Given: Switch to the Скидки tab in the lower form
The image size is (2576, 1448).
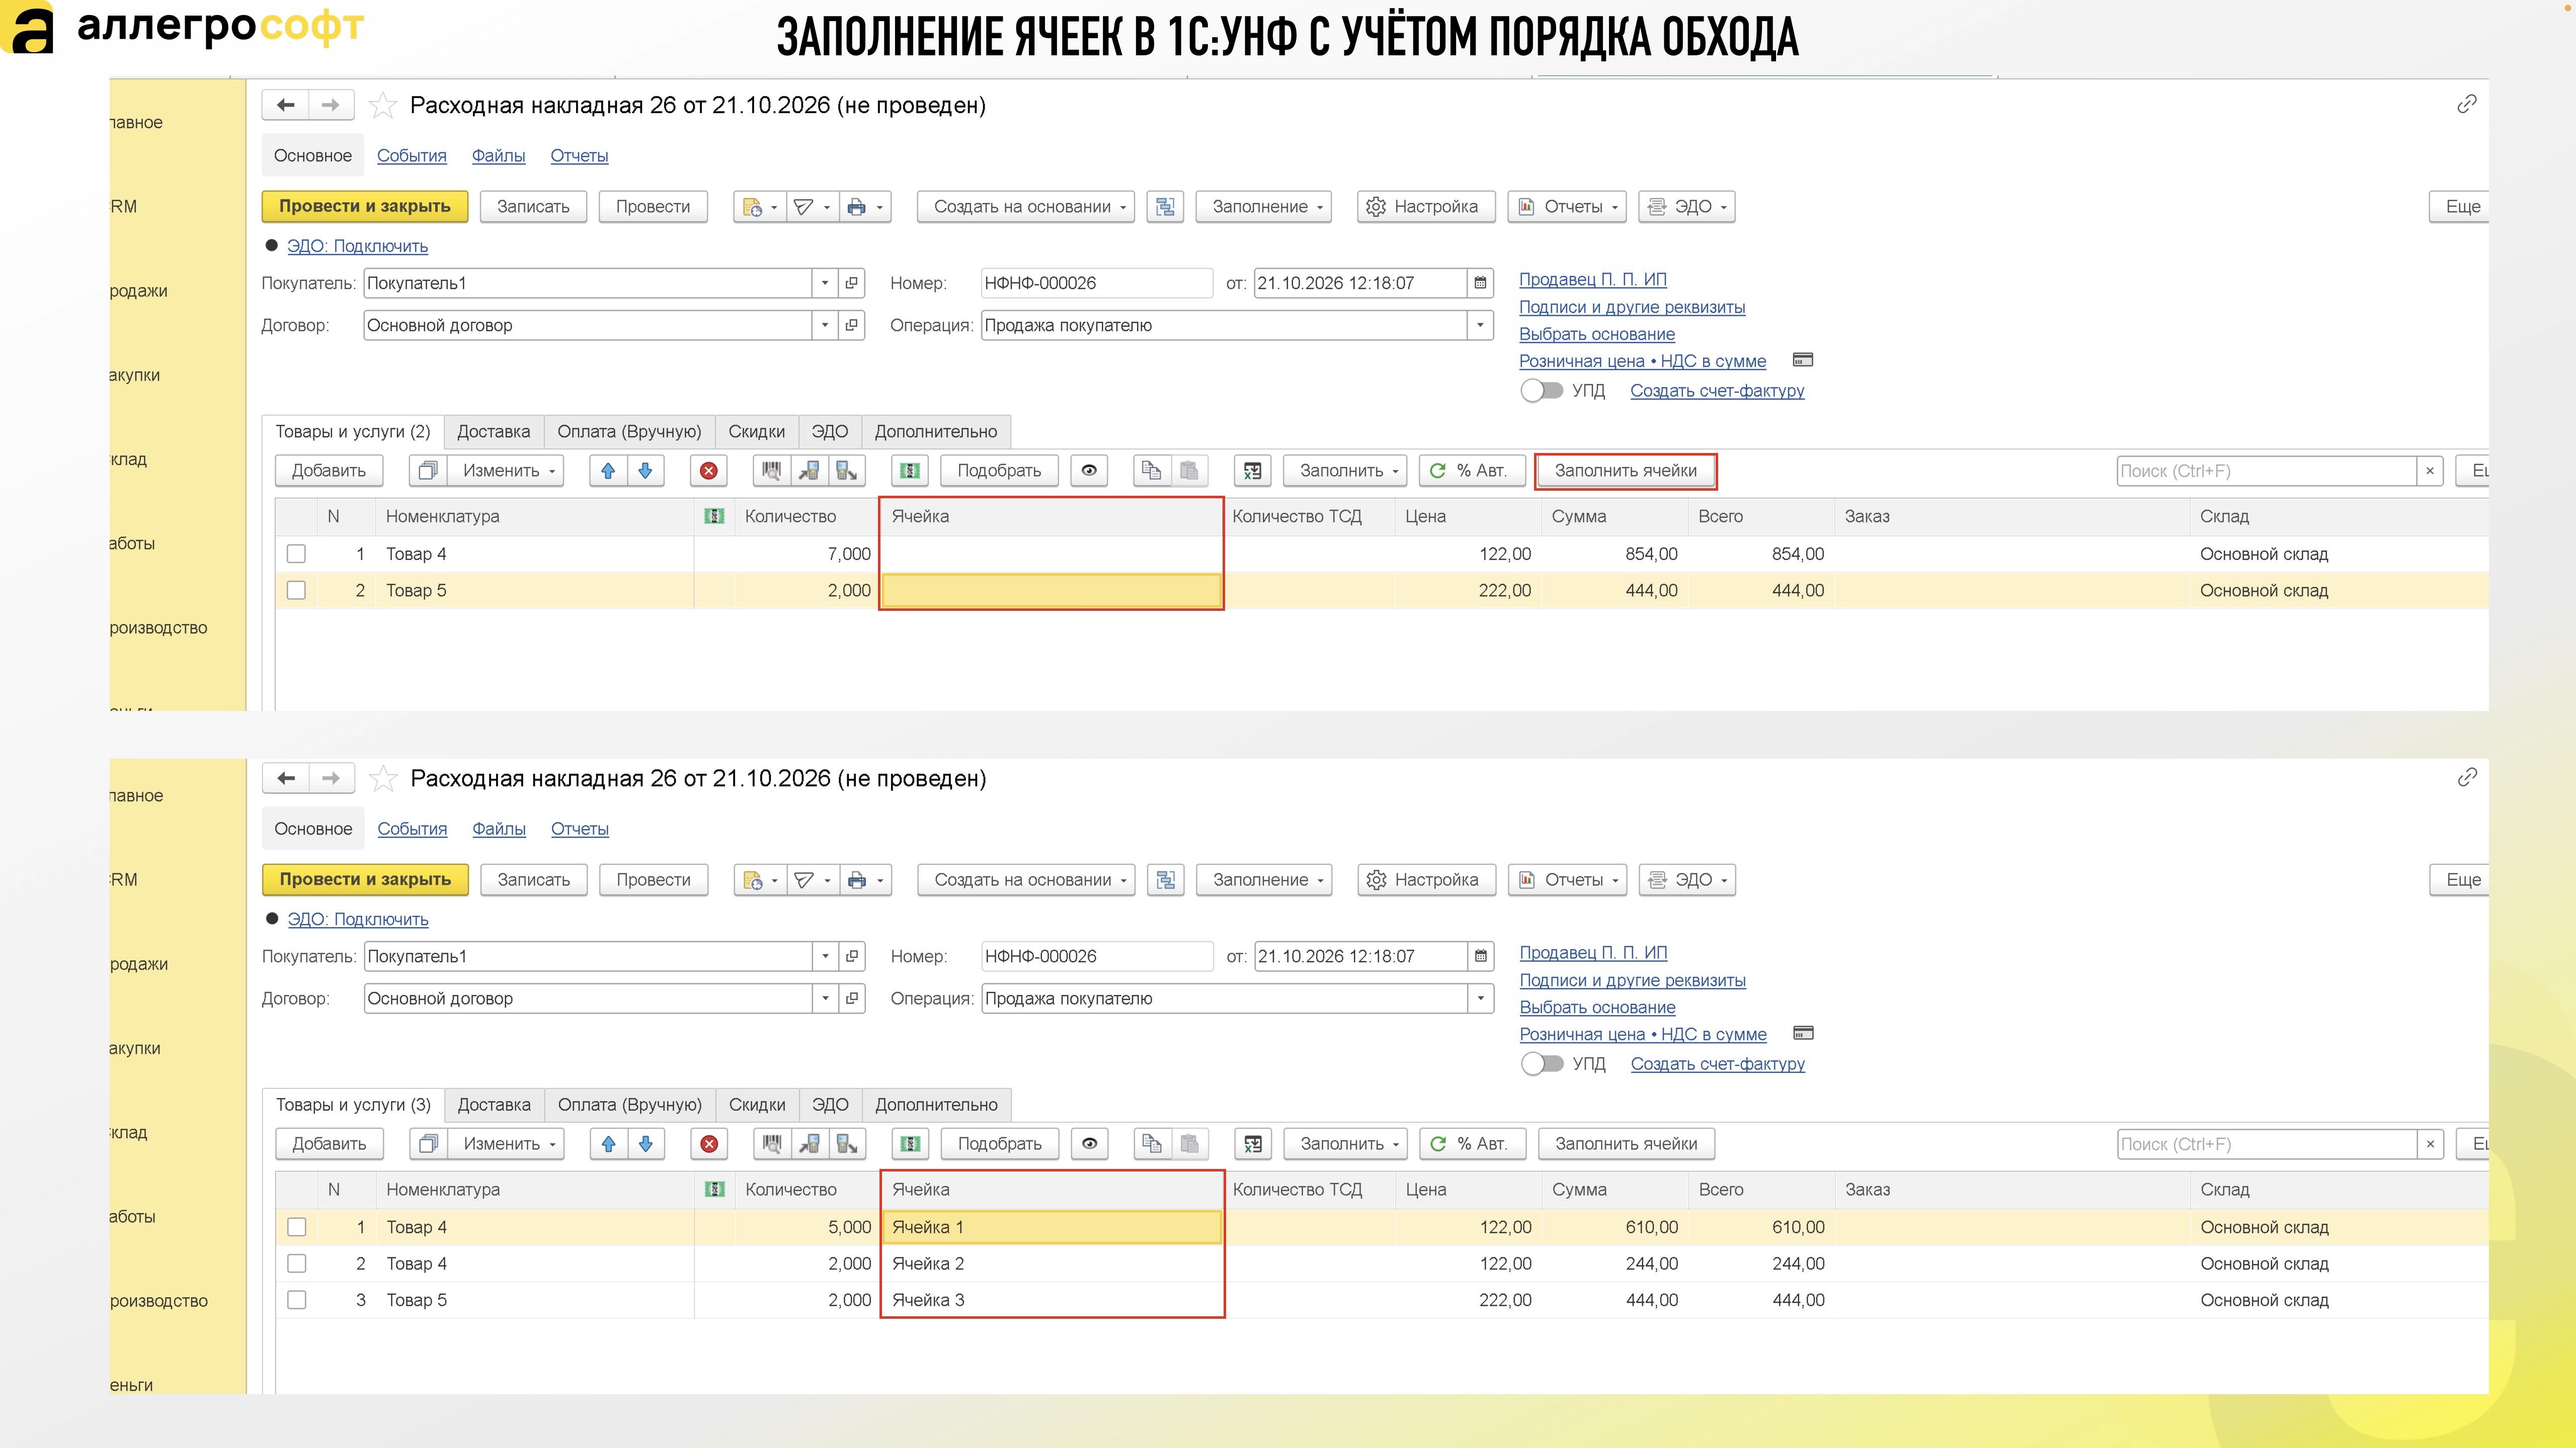Looking at the screenshot, I should point(757,1105).
